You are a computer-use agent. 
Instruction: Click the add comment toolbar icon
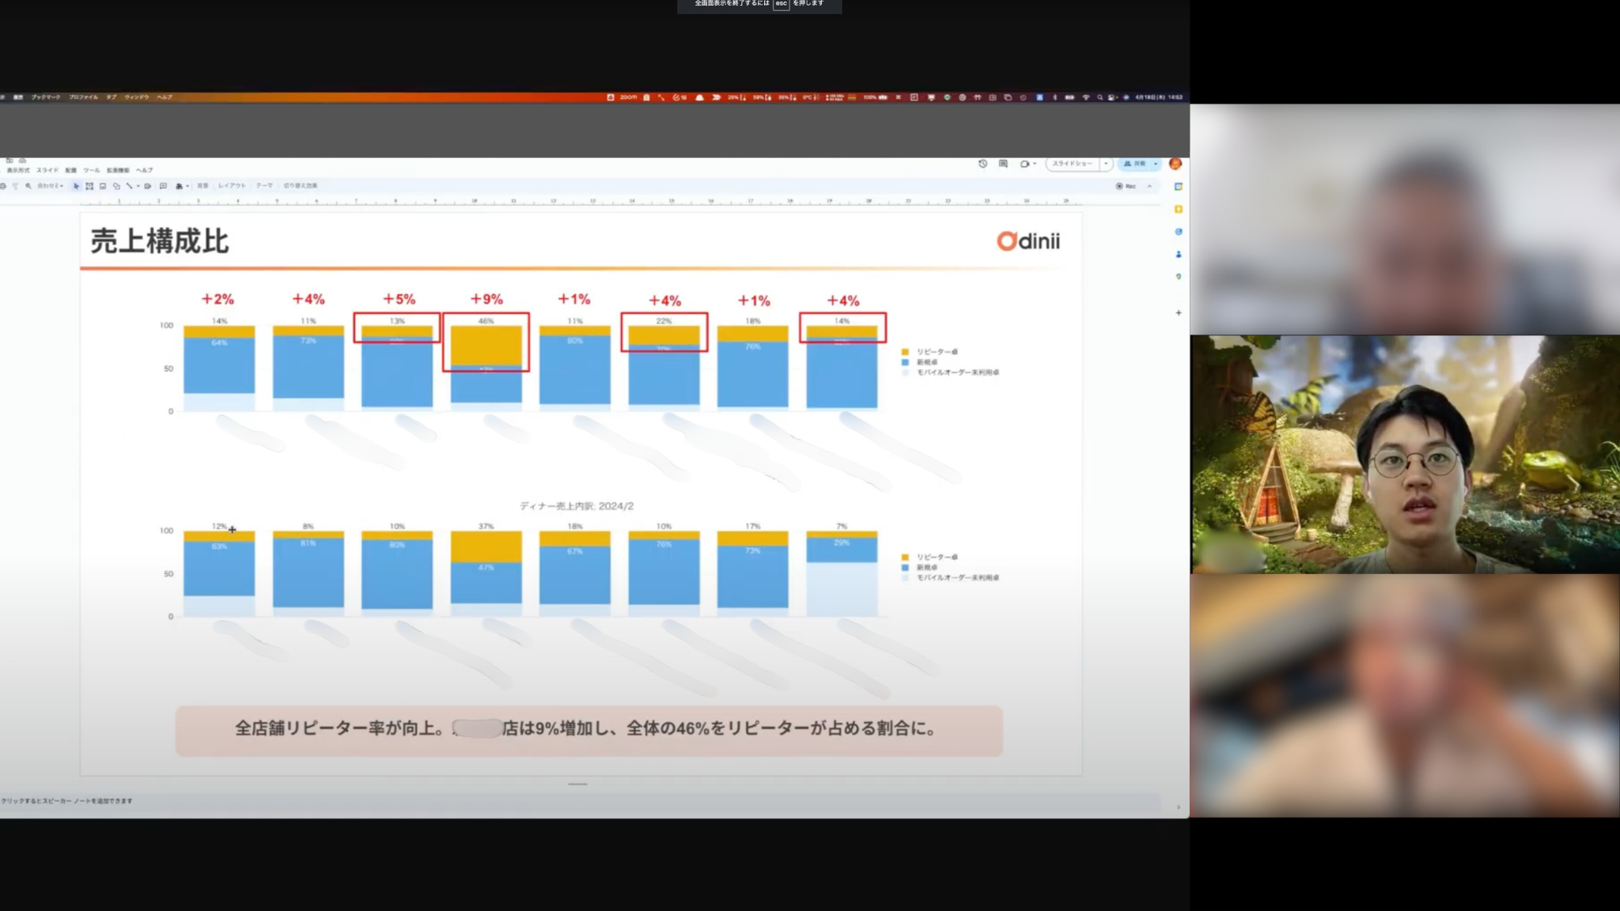point(163,186)
